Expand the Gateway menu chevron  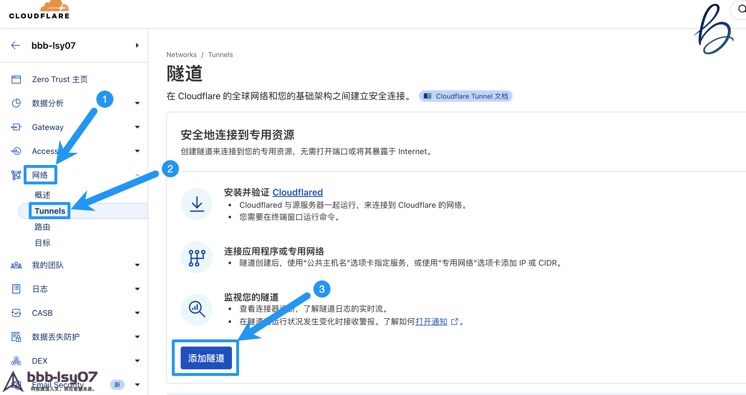[x=137, y=127]
